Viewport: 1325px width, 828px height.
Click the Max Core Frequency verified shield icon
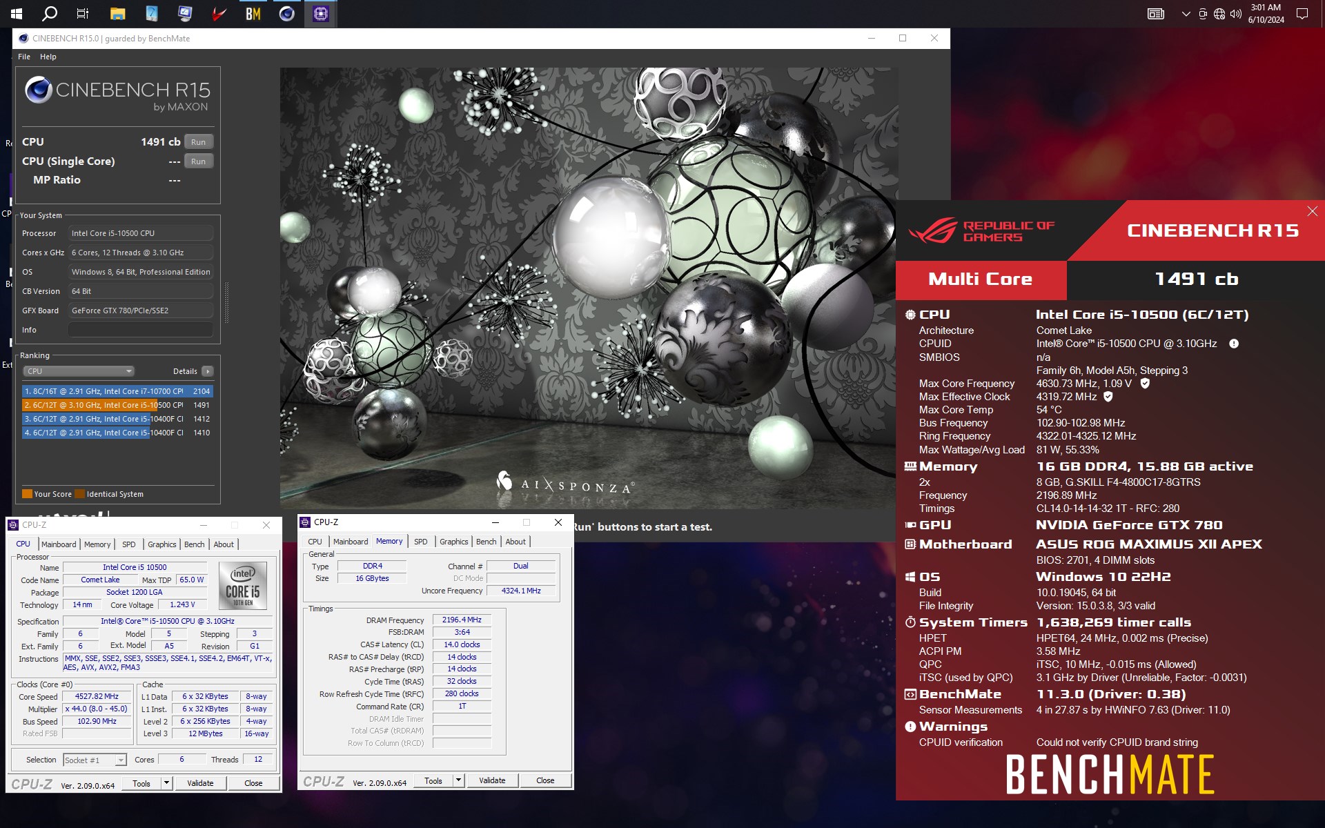[x=1145, y=383]
